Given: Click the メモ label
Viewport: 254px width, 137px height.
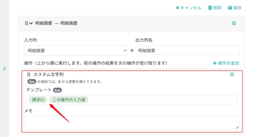Looking at the screenshot, I should 28,111.
